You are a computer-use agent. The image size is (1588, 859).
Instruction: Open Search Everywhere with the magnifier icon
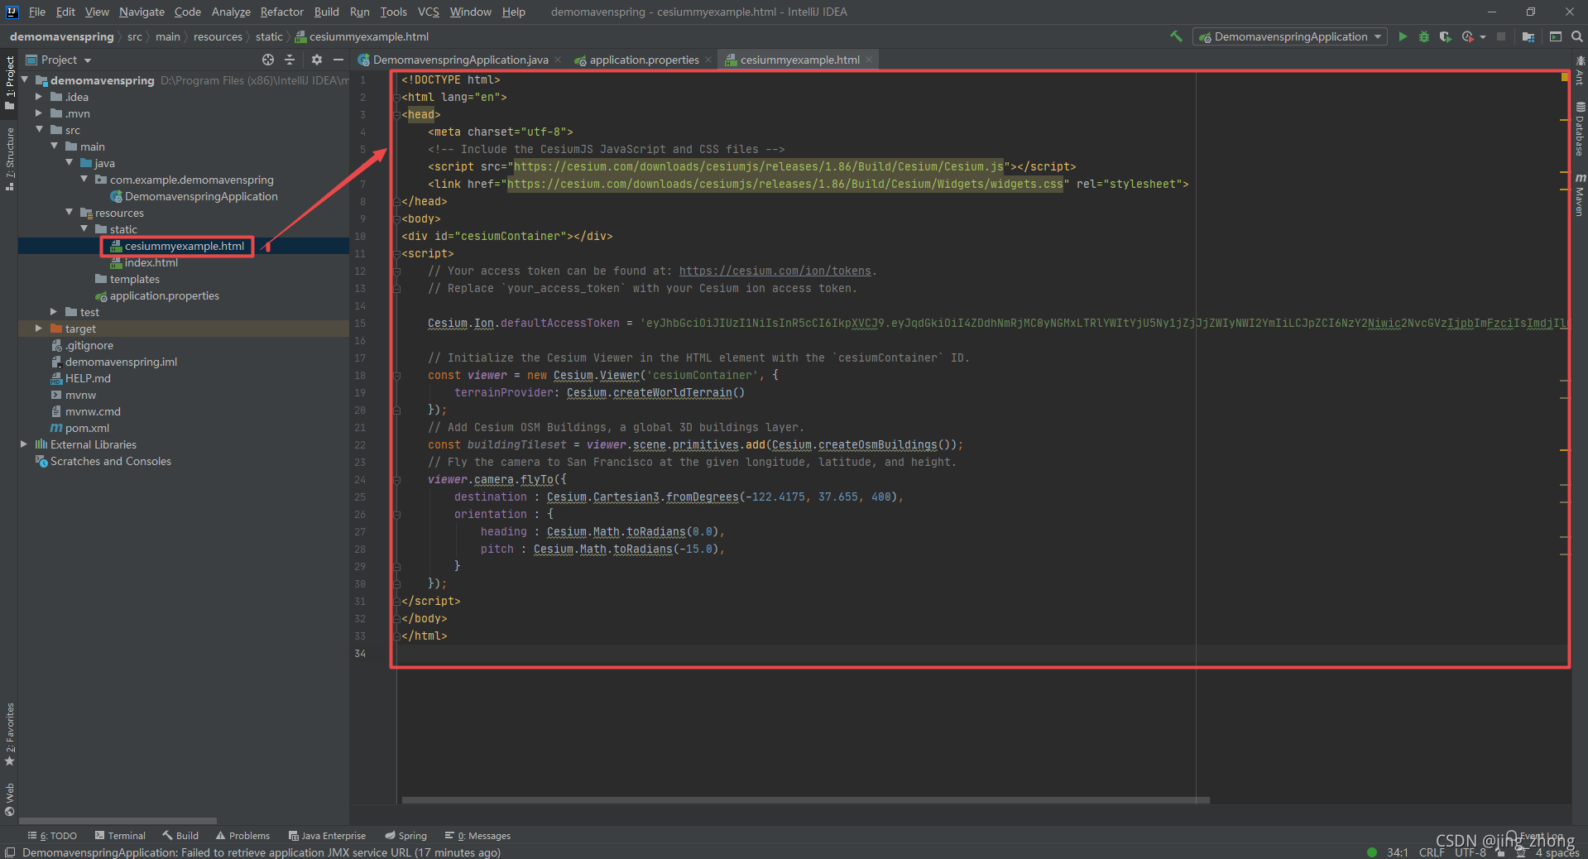click(x=1577, y=36)
